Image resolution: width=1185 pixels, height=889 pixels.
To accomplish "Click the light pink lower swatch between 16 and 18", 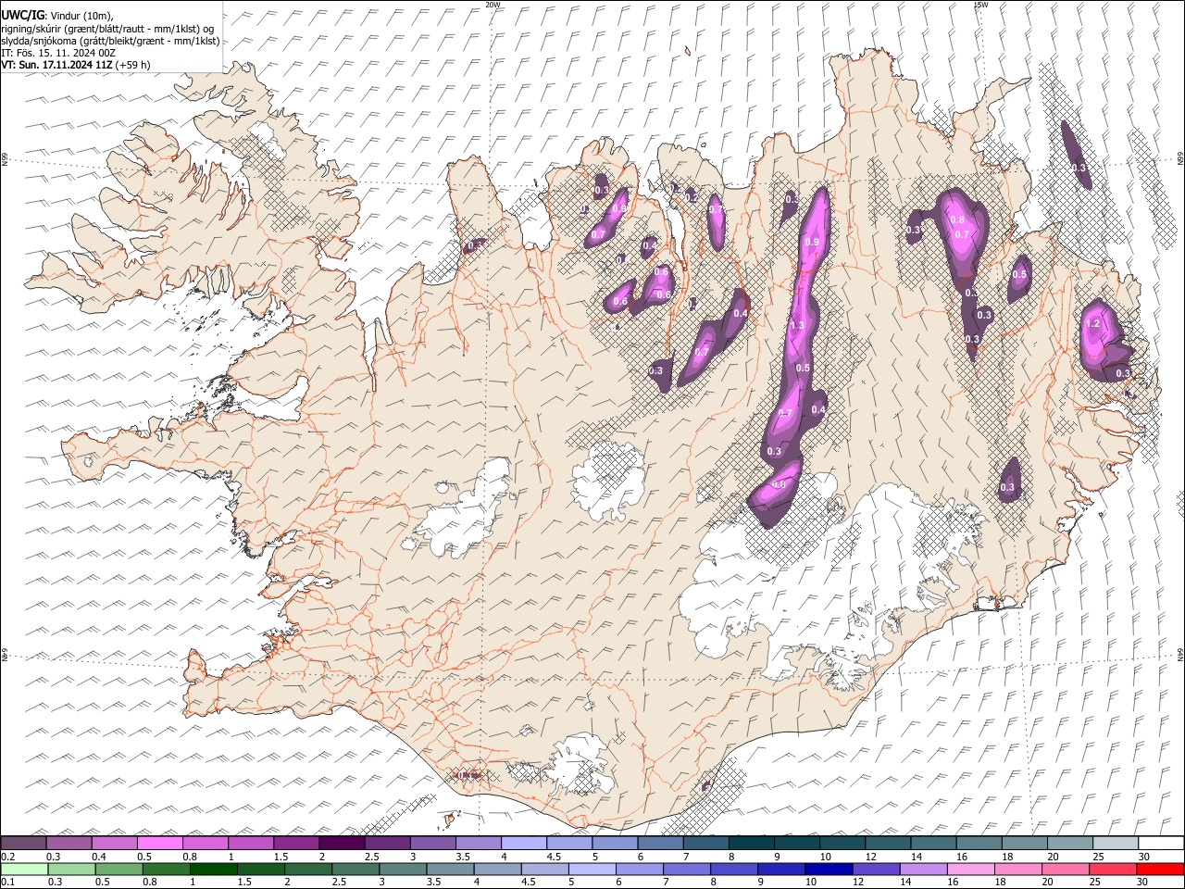I will 970,869.
